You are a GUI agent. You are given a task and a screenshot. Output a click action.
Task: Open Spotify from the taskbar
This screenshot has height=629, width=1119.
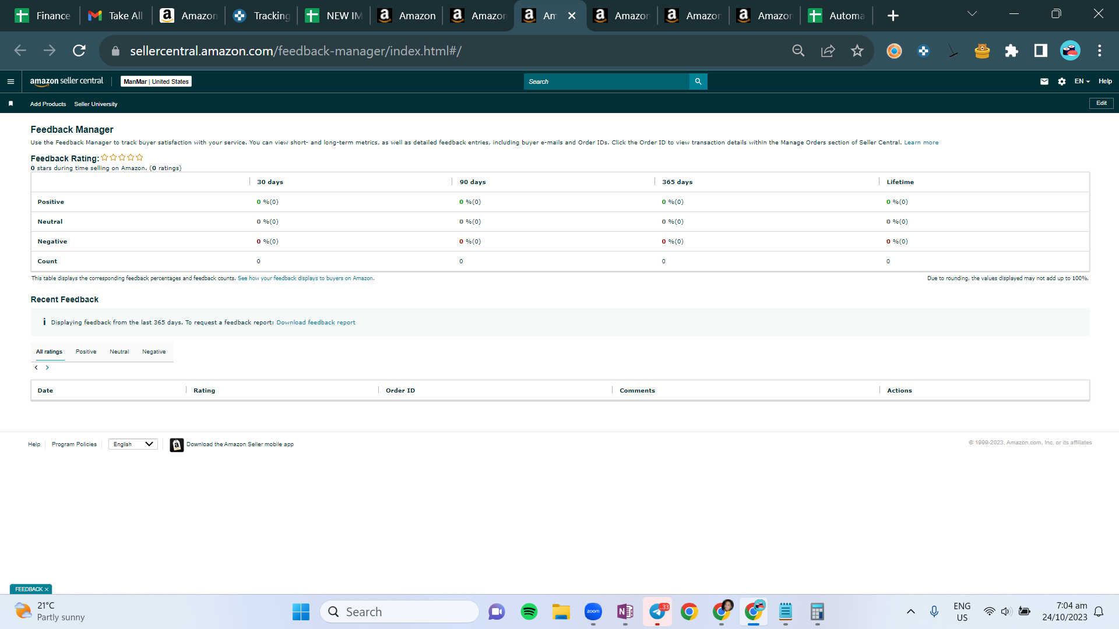[529, 612]
